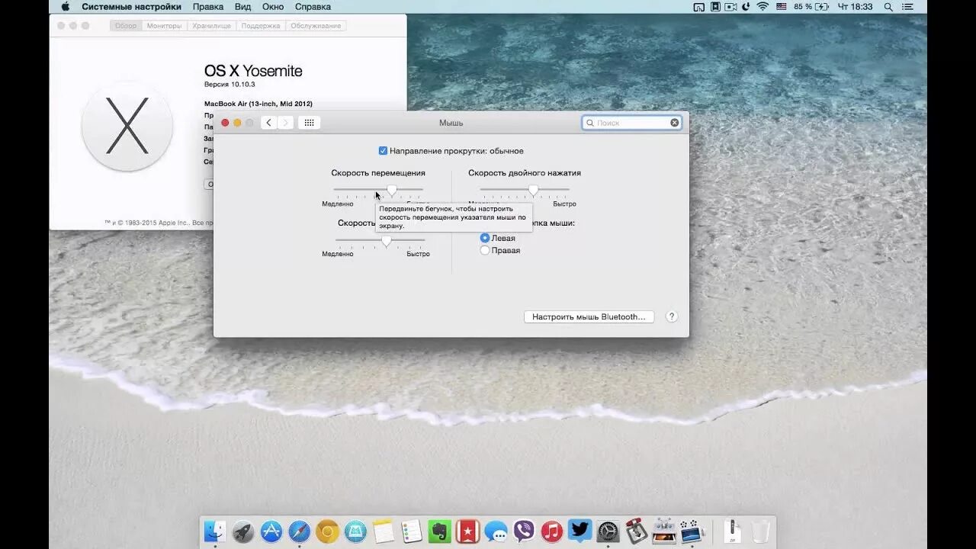The height and width of the screenshot is (549, 976).
Task: Switch to Мониторы tab
Action: pyautogui.click(x=165, y=26)
